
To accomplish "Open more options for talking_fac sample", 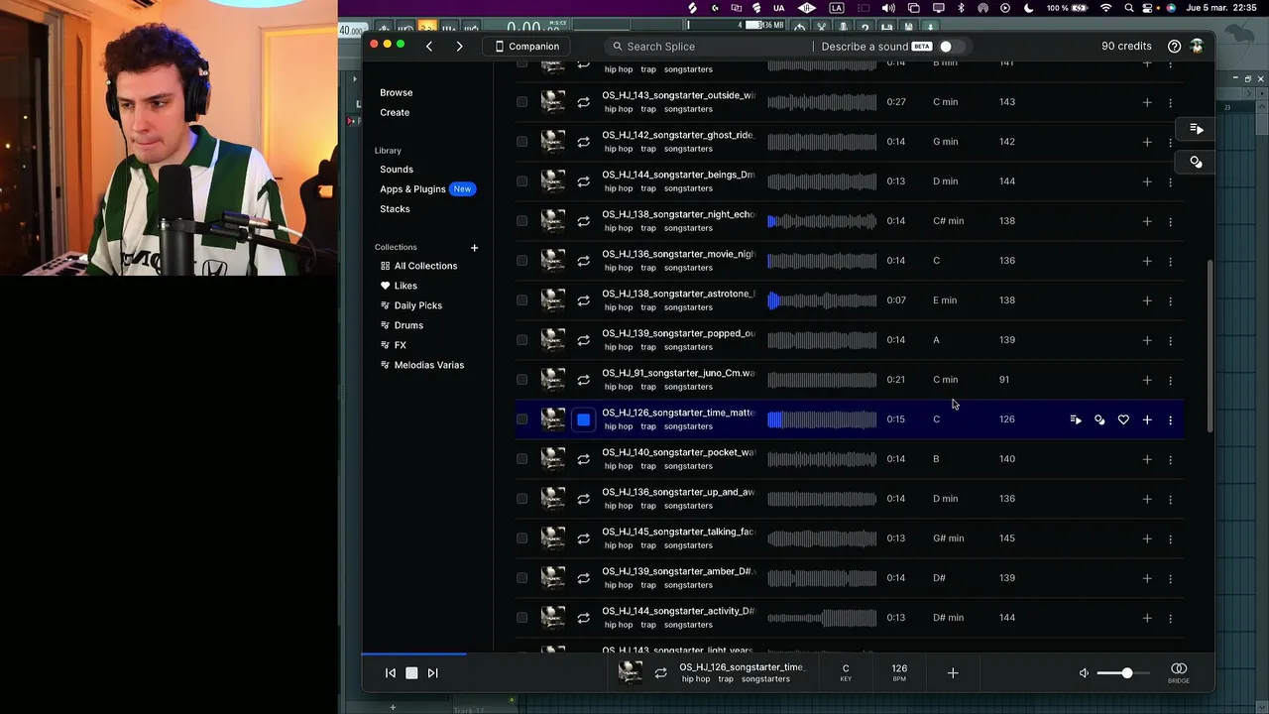I will (x=1170, y=538).
